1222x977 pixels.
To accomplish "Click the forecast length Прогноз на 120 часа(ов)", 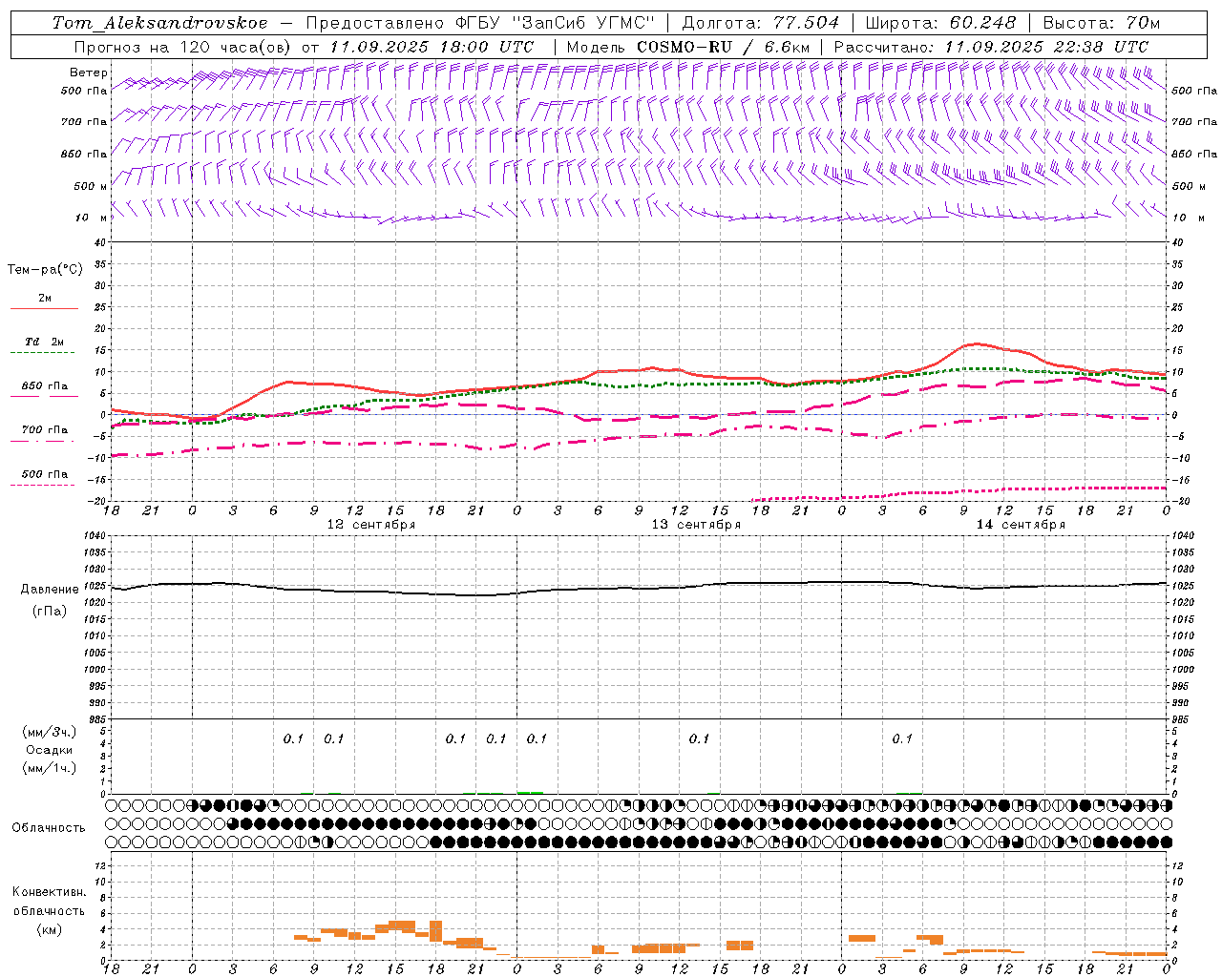I will tap(184, 46).
